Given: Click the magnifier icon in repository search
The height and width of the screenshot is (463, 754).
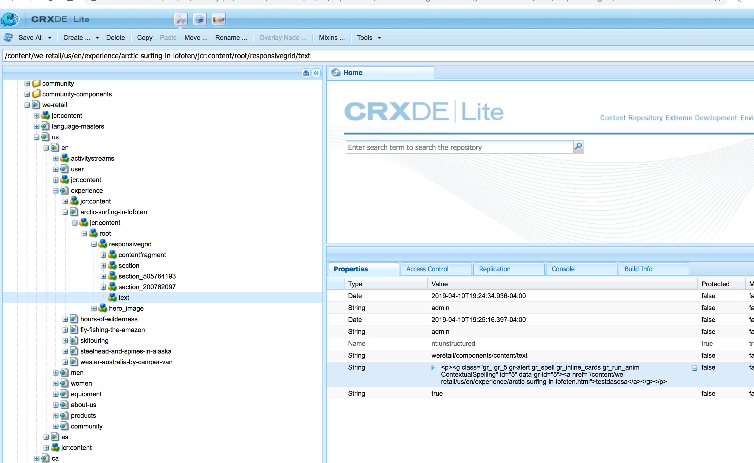Looking at the screenshot, I should (578, 147).
